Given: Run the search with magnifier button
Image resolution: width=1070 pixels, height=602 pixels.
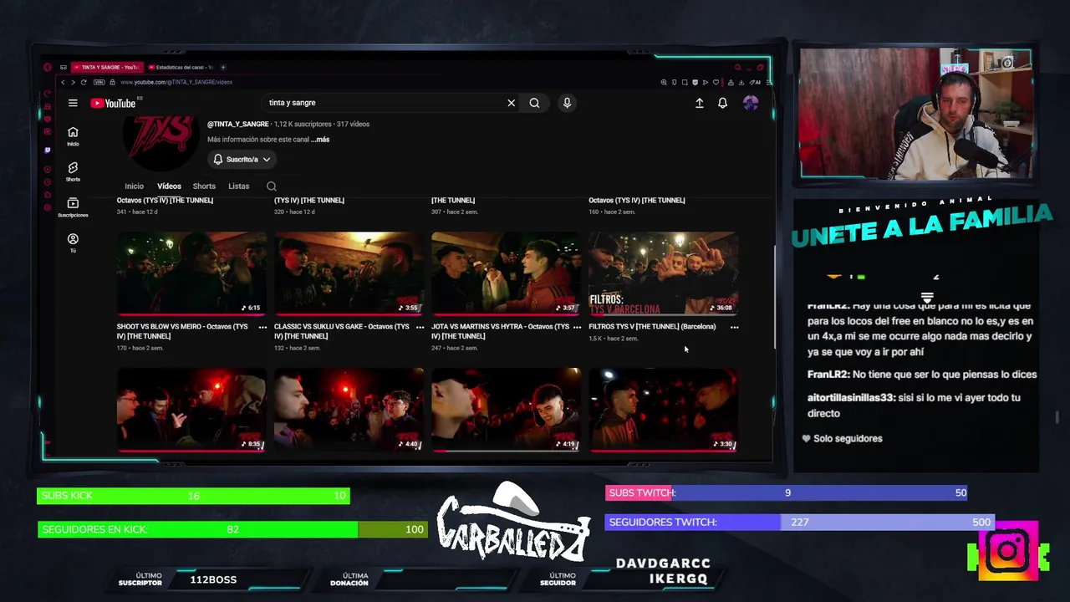Looking at the screenshot, I should 534,103.
